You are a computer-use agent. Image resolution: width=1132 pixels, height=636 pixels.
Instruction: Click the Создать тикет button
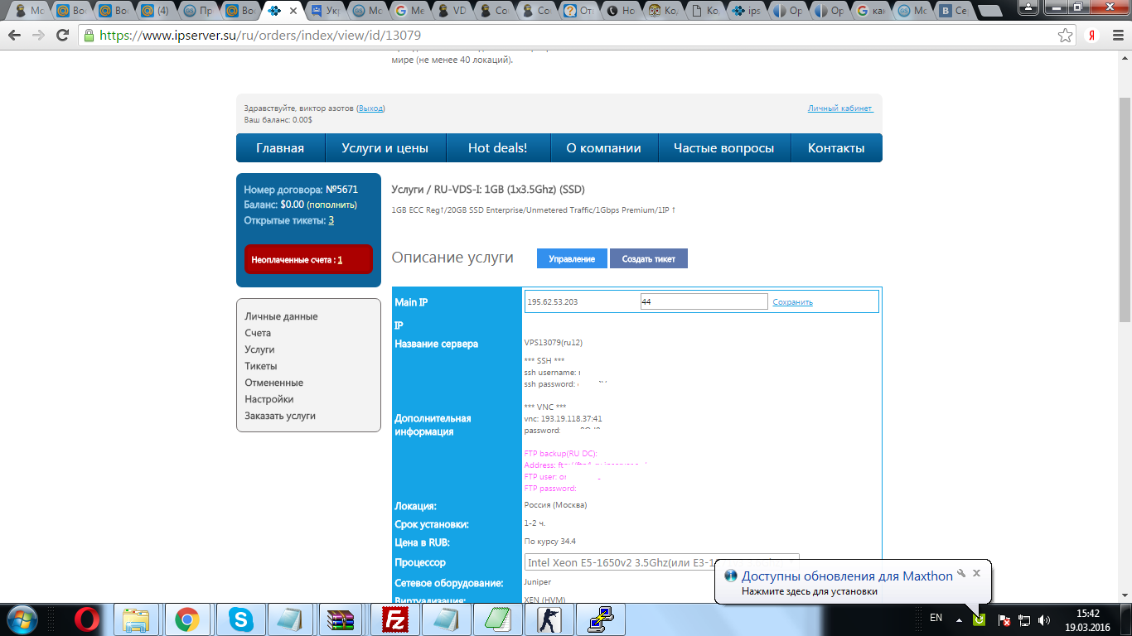click(x=649, y=258)
